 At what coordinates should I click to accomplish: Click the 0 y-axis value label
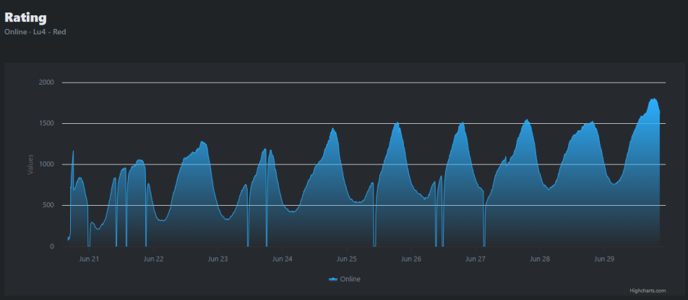point(52,246)
